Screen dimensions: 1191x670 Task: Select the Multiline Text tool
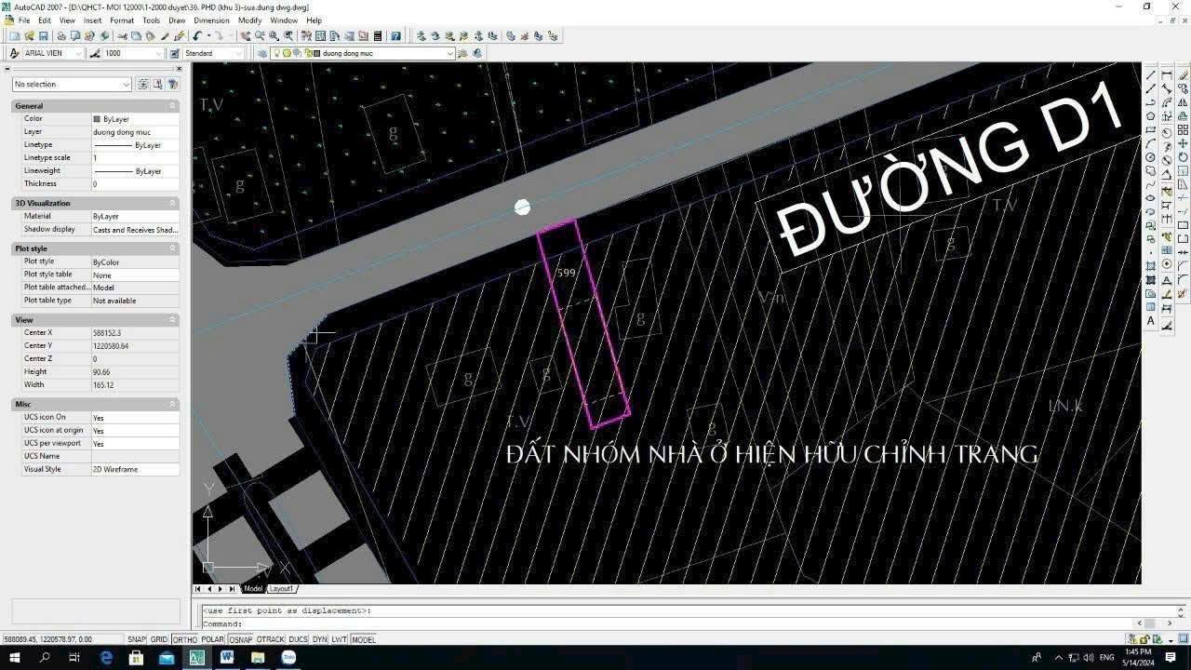point(1151,321)
